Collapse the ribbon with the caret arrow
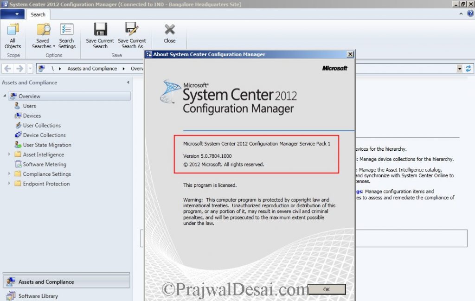Image resolution: width=475 pixels, height=301 pixels. (x=461, y=13)
